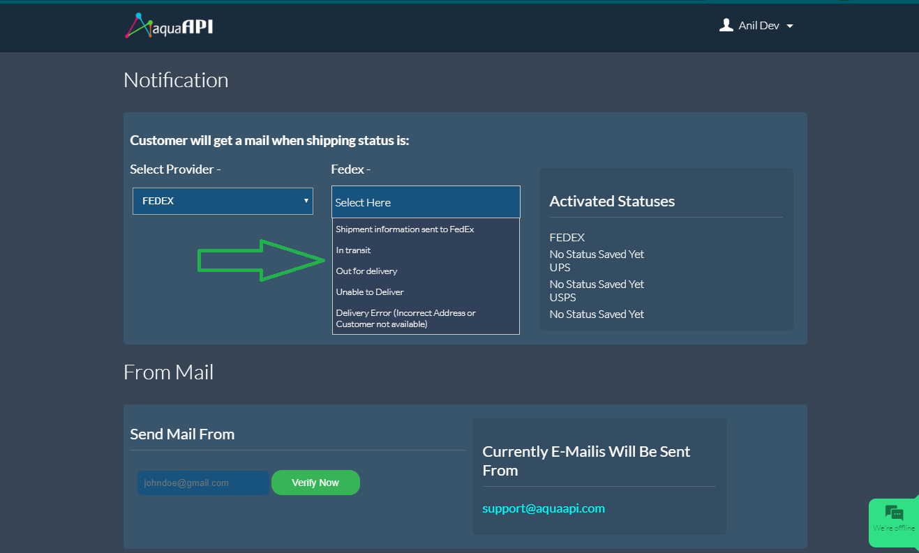Open the Anil Dev account menu caret
The height and width of the screenshot is (553, 919).
pyautogui.click(x=789, y=26)
